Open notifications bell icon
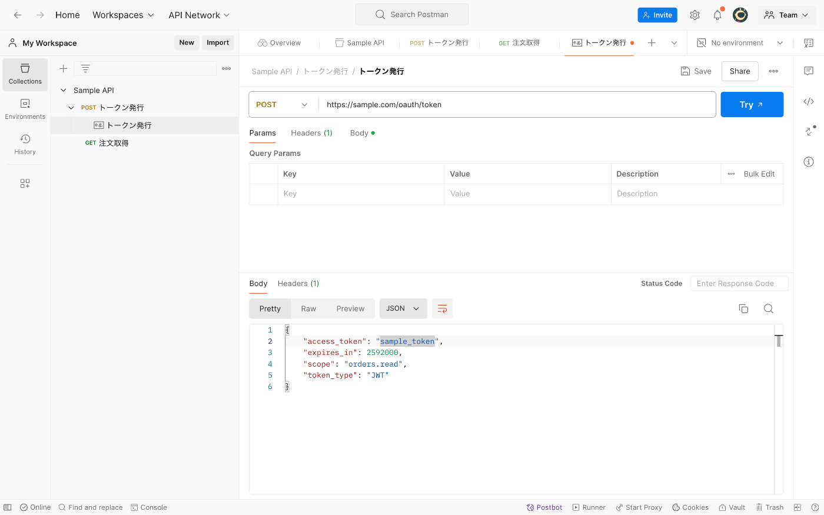Image resolution: width=824 pixels, height=515 pixels. (x=717, y=15)
